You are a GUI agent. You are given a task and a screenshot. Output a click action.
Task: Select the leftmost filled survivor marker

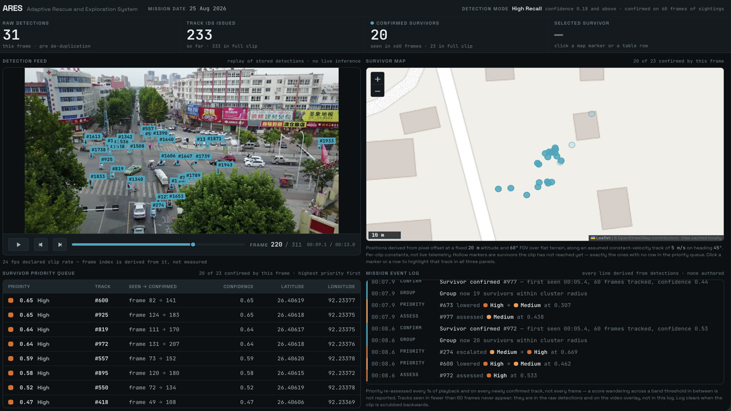click(x=499, y=188)
